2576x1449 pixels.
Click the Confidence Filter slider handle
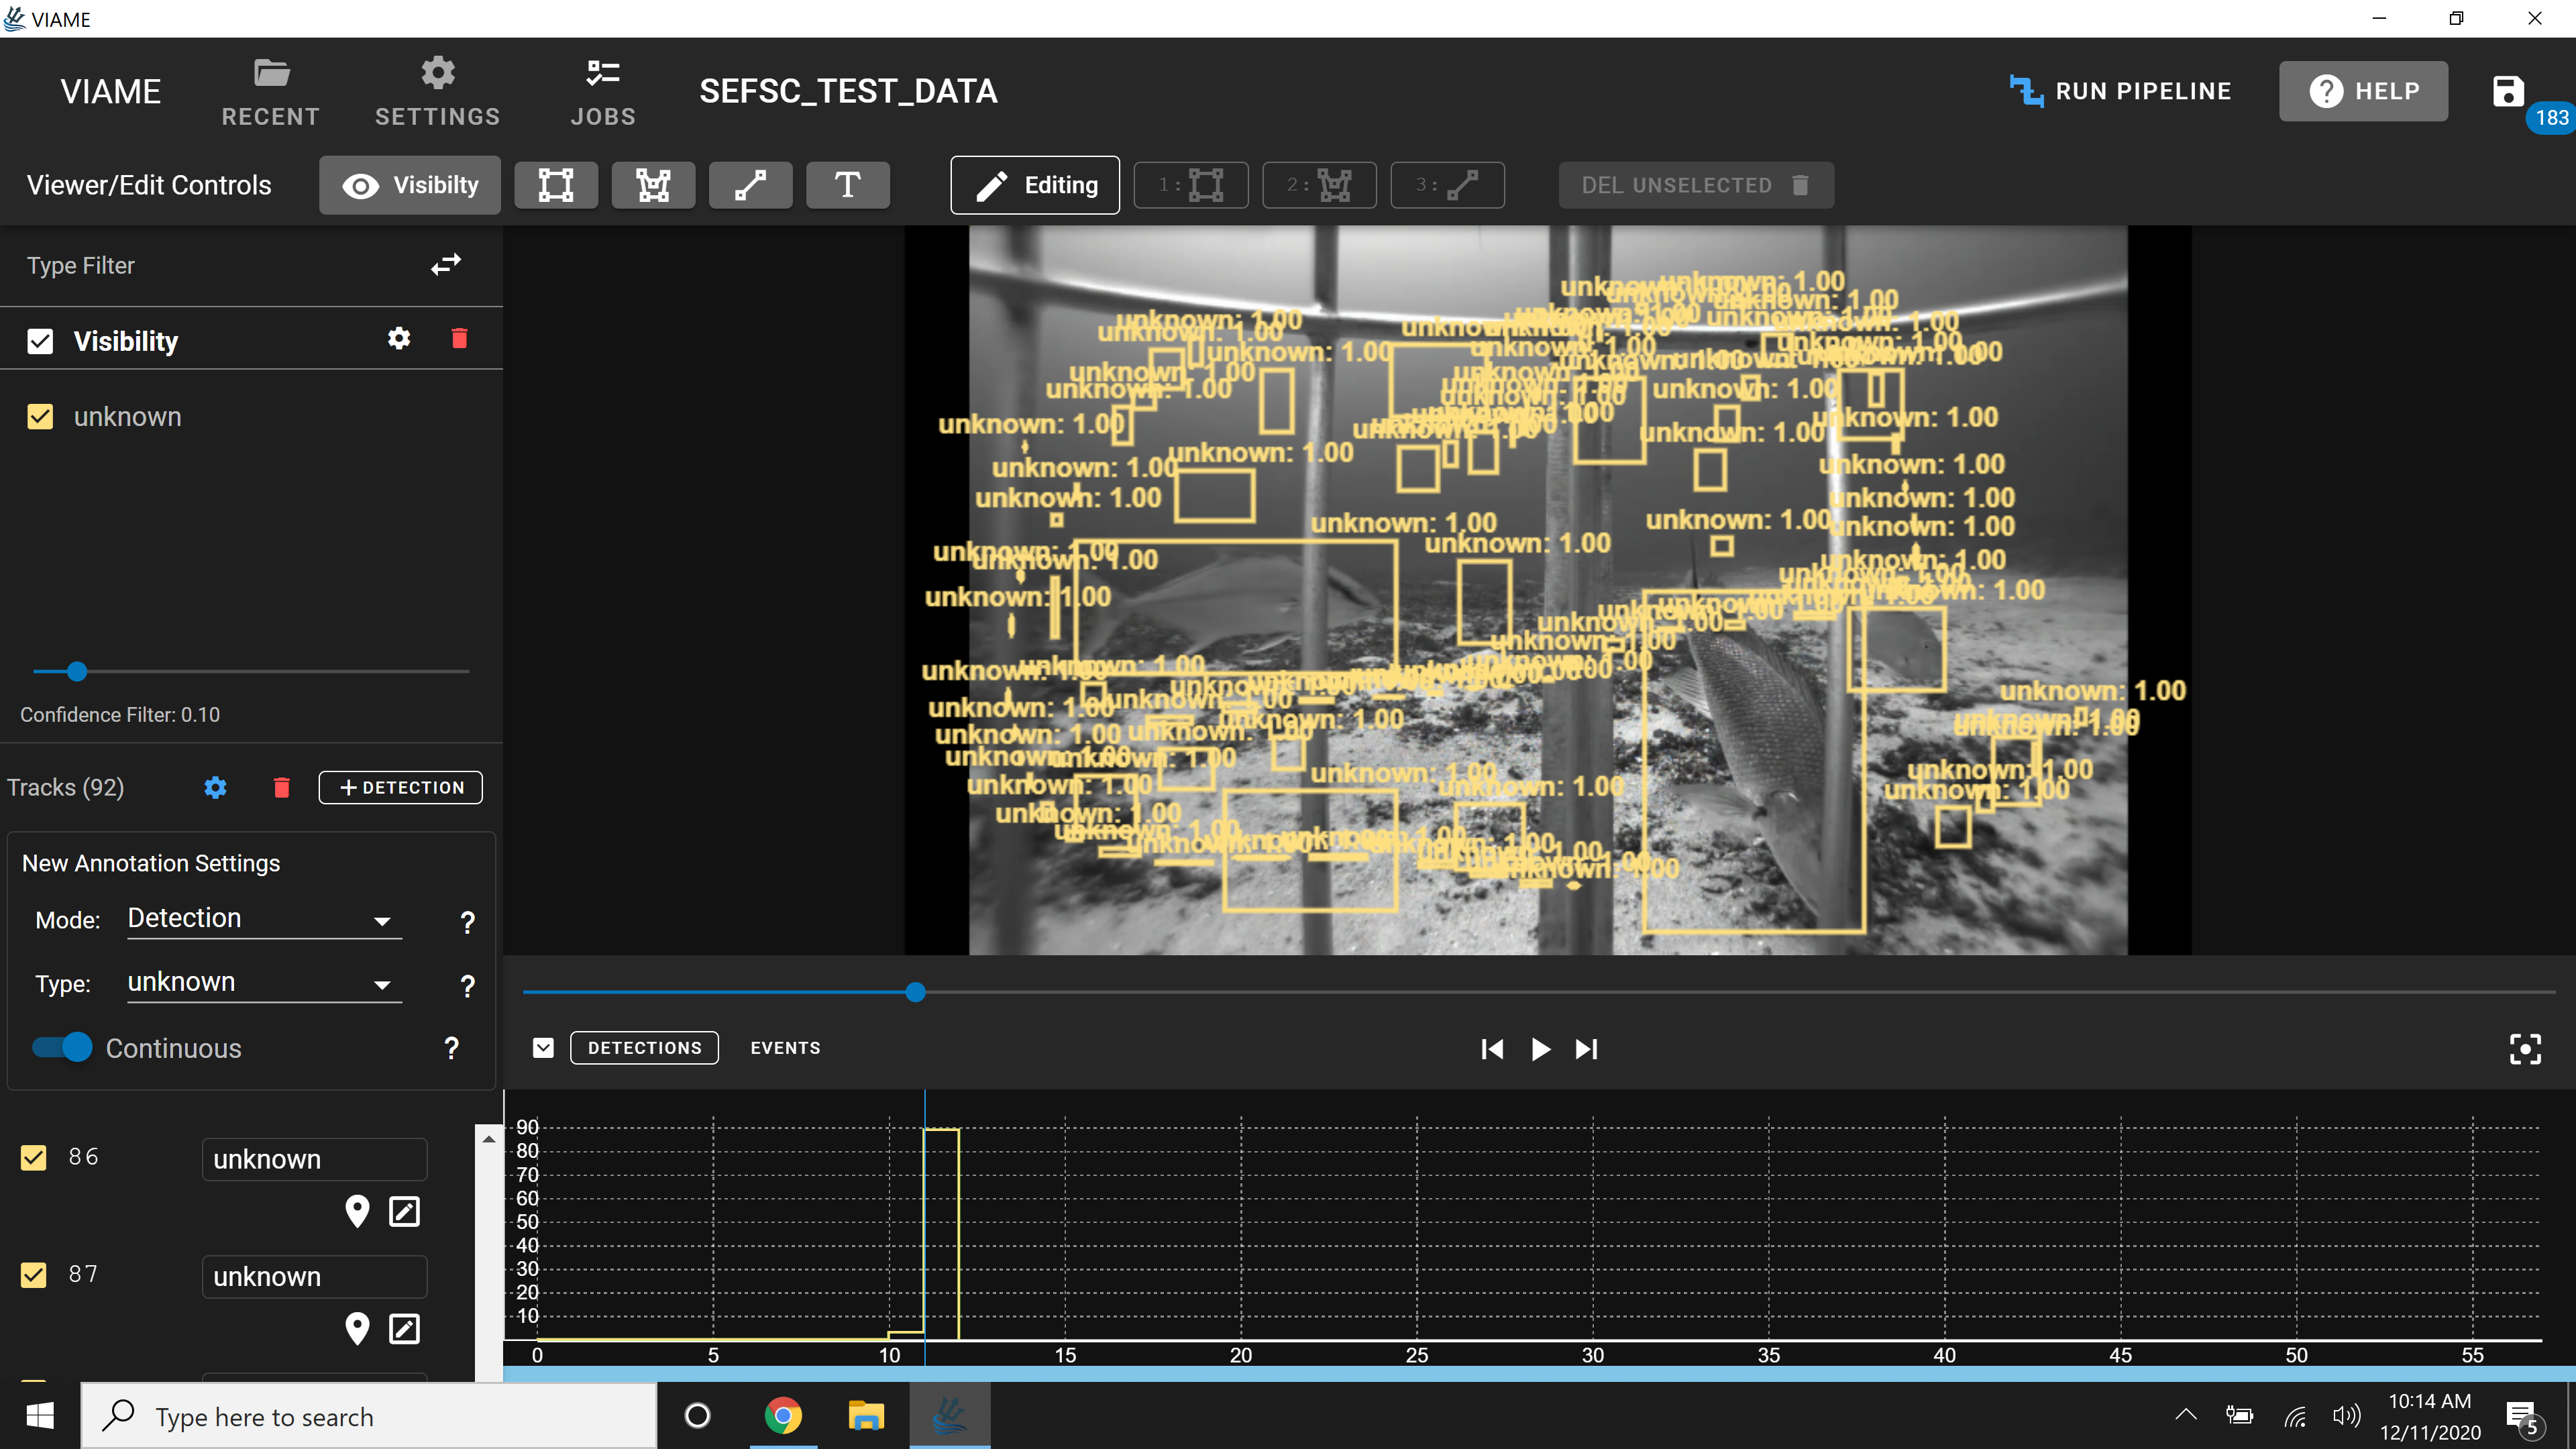click(x=76, y=672)
